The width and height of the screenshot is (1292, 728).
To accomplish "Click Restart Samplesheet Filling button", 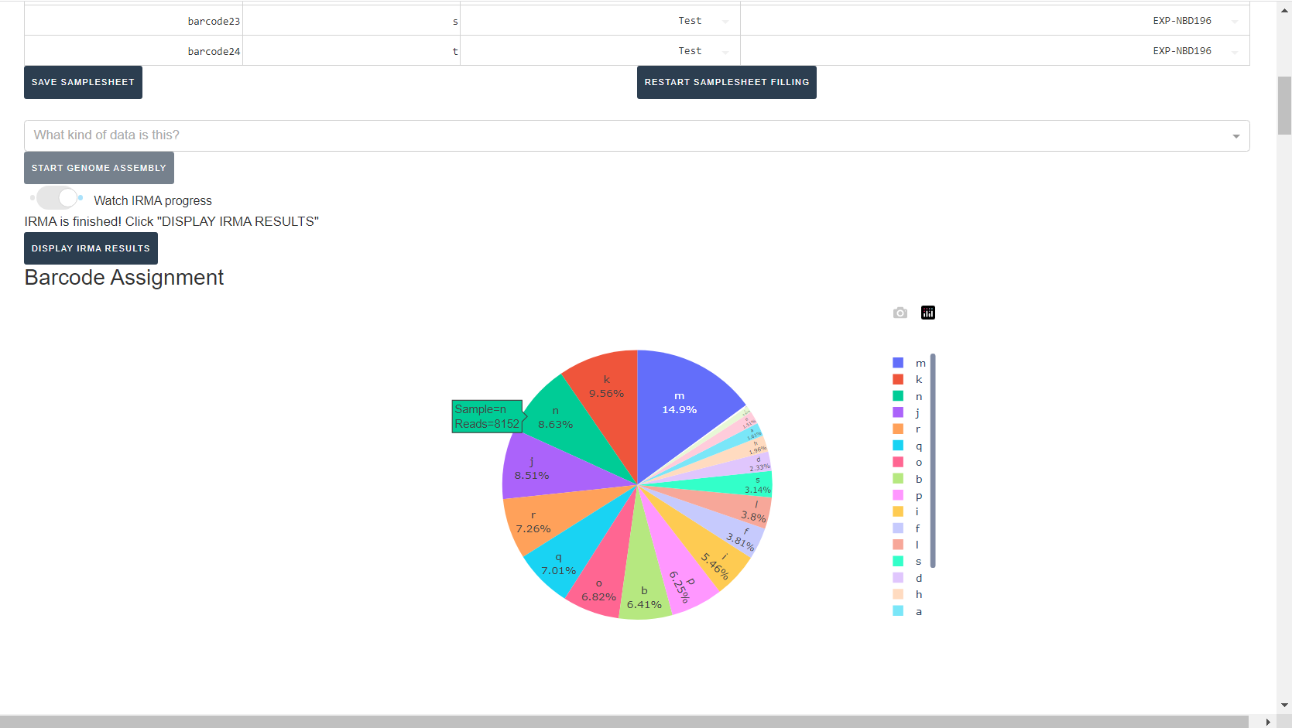I will [726, 82].
